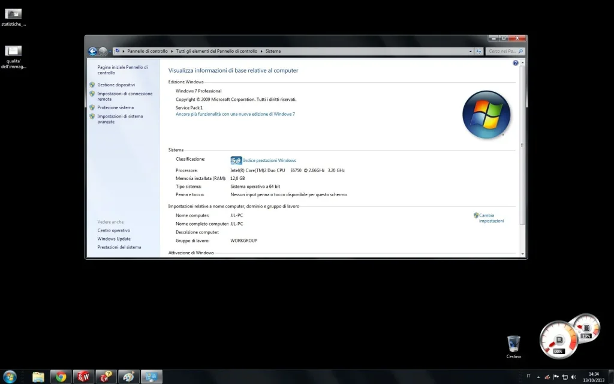
Task: Open Gestione dispositivi link
Action: 116,85
